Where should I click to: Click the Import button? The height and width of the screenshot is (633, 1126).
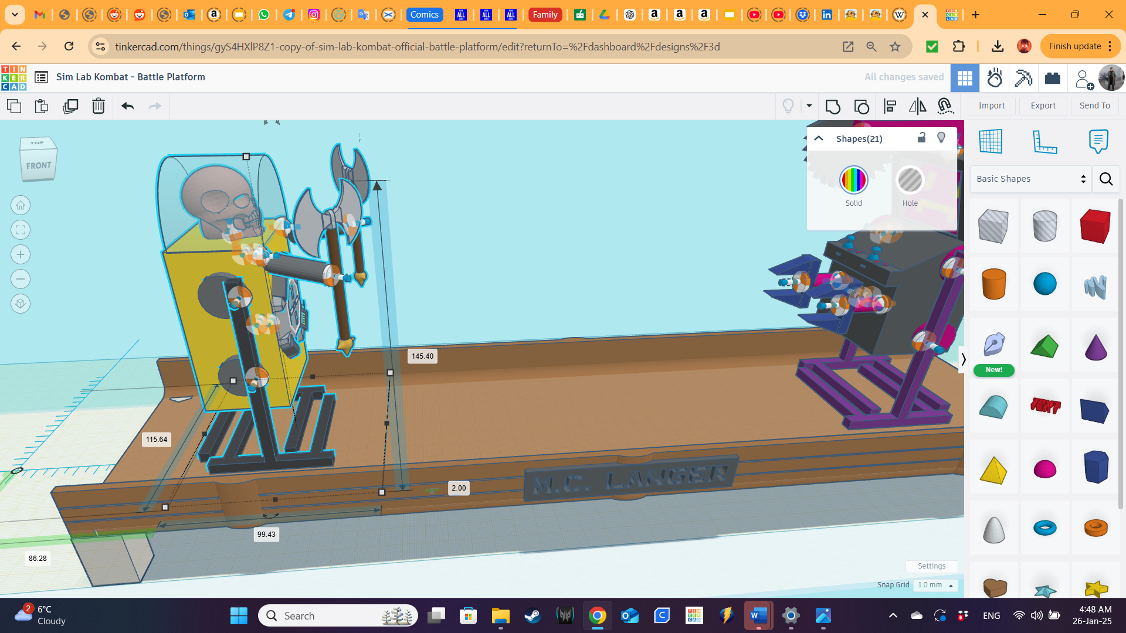pos(991,105)
